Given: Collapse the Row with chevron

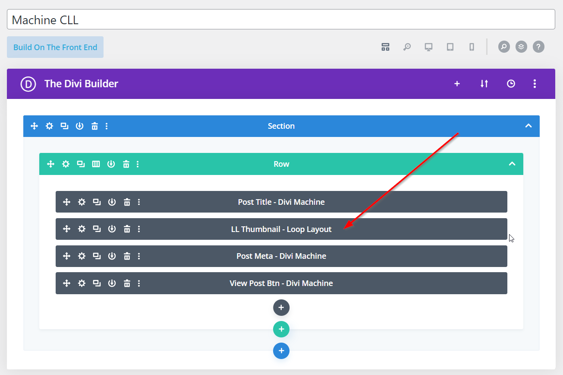Looking at the screenshot, I should [x=512, y=164].
